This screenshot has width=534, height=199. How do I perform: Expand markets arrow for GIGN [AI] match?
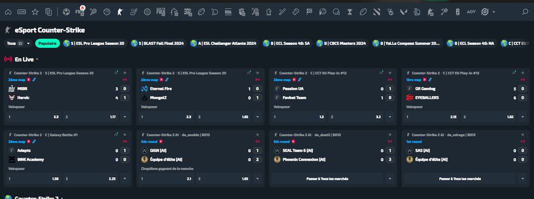(257, 179)
